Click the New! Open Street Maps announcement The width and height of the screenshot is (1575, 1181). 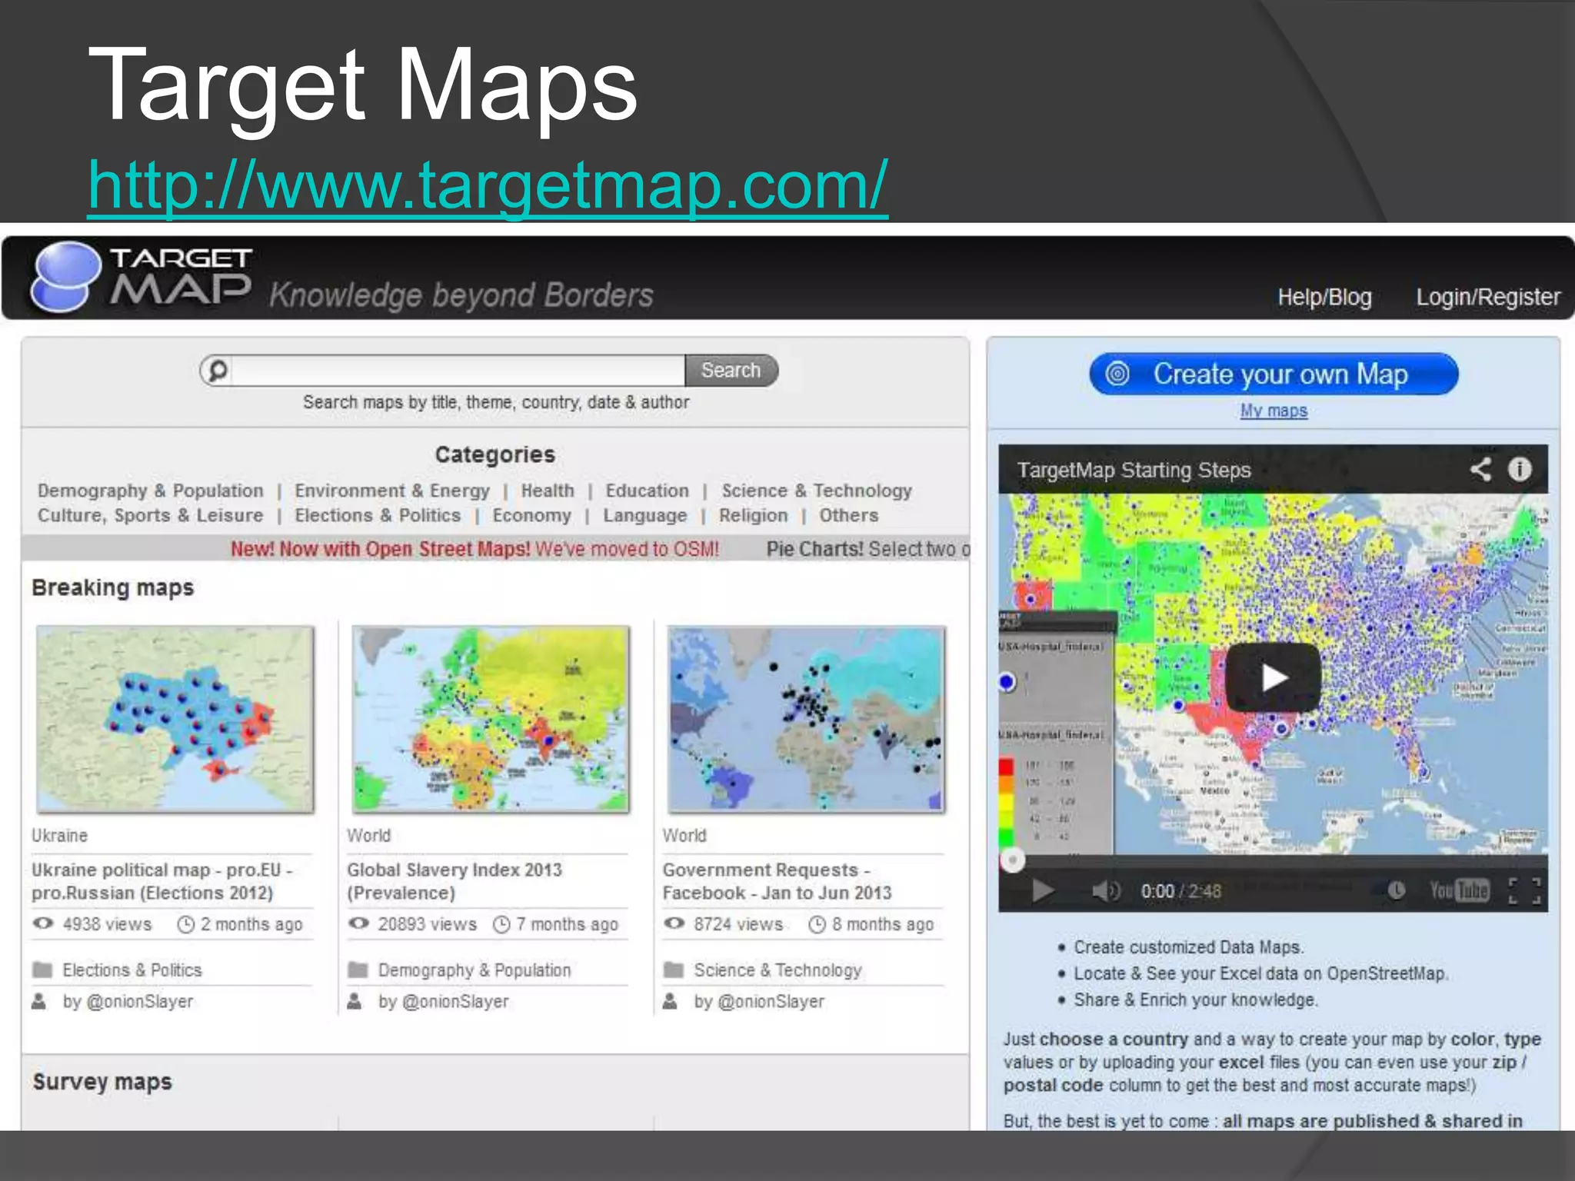[474, 549]
